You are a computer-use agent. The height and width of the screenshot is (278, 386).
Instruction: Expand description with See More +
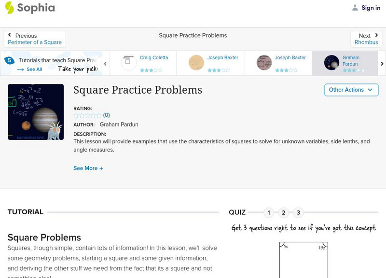pyautogui.click(x=88, y=168)
